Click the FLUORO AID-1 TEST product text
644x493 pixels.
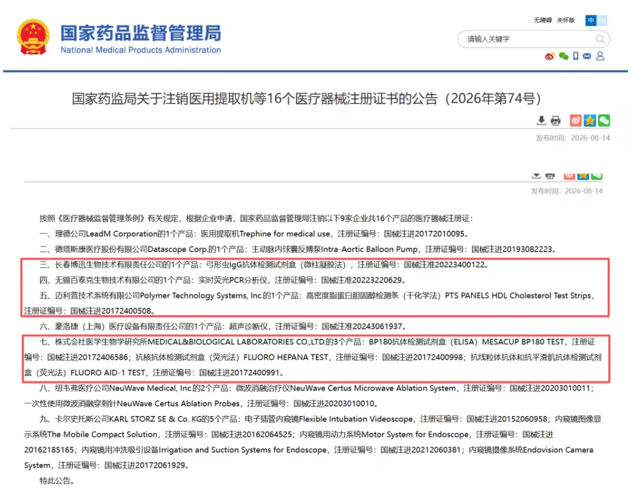pos(108,372)
